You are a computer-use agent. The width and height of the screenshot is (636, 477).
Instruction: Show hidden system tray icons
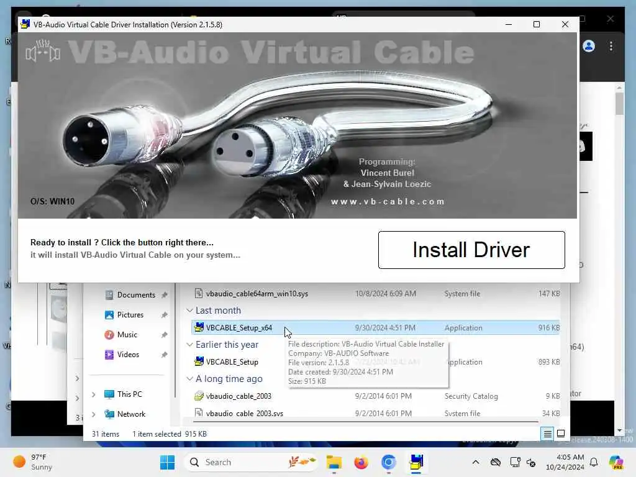pyautogui.click(x=476, y=462)
